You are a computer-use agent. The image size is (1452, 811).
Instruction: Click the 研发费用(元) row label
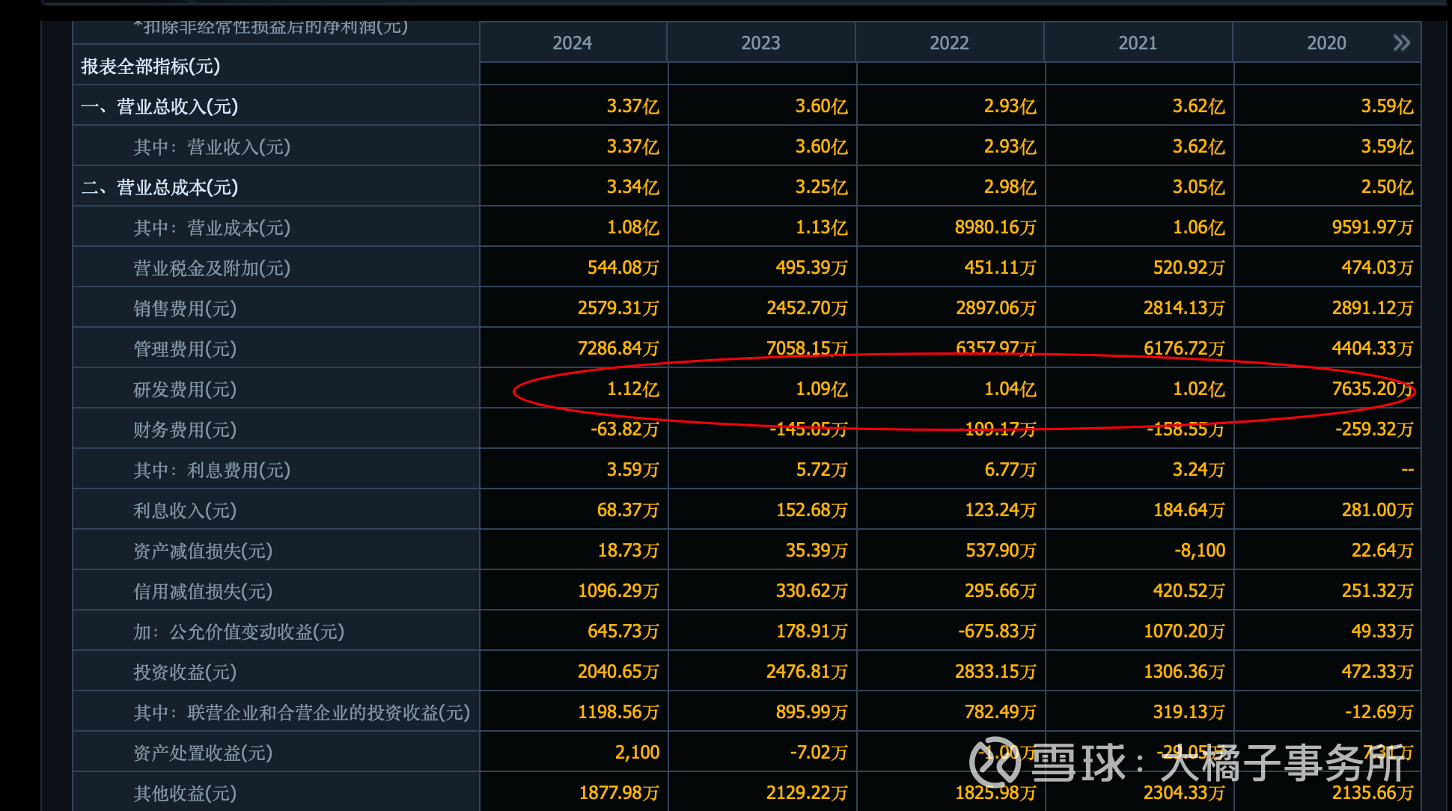(185, 389)
